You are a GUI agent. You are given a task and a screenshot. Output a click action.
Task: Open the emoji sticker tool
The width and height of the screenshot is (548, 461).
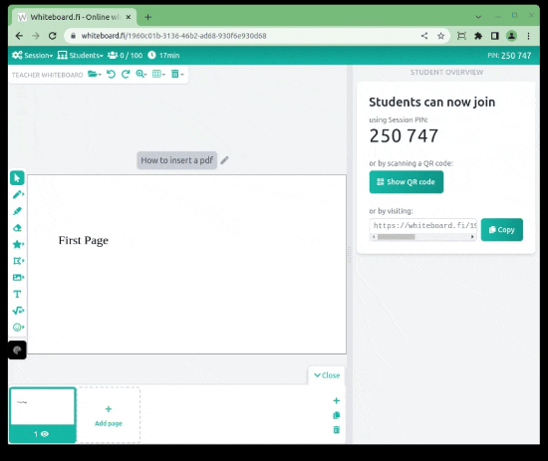18,328
